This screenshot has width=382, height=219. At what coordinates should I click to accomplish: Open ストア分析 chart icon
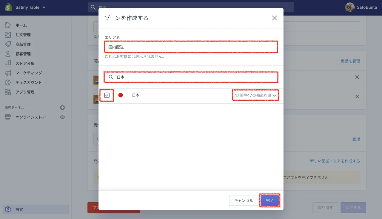click(x=8, y=63)
